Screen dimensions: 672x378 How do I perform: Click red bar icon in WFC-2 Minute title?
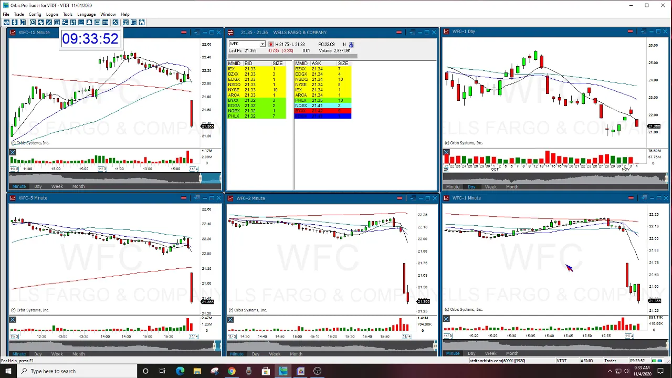pos(400,198)
